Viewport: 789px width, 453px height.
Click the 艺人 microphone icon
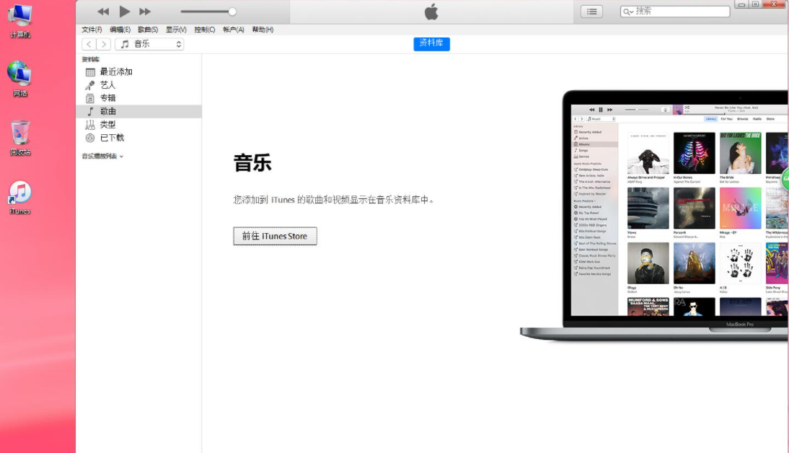[90, 85]
